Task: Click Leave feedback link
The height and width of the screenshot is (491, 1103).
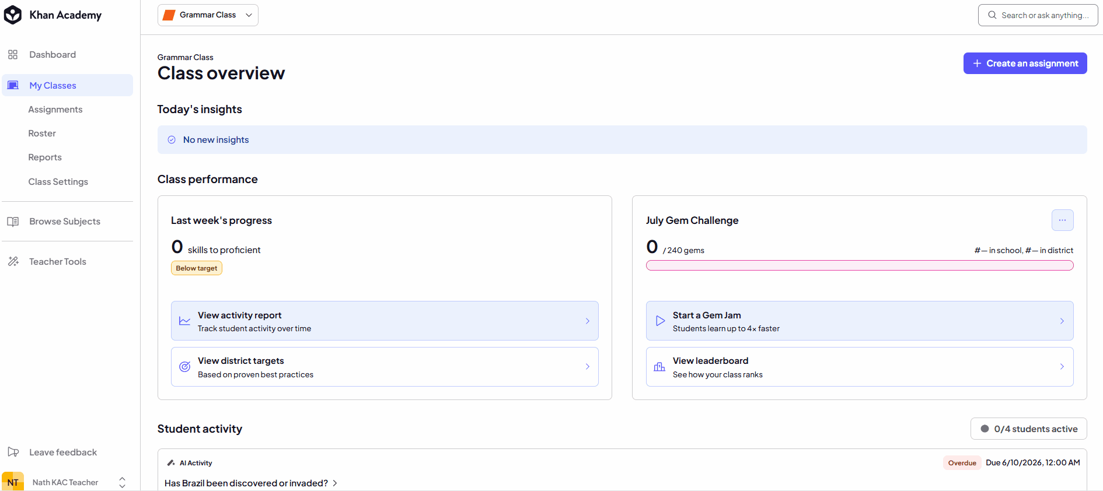Action: tap(63, 453)
